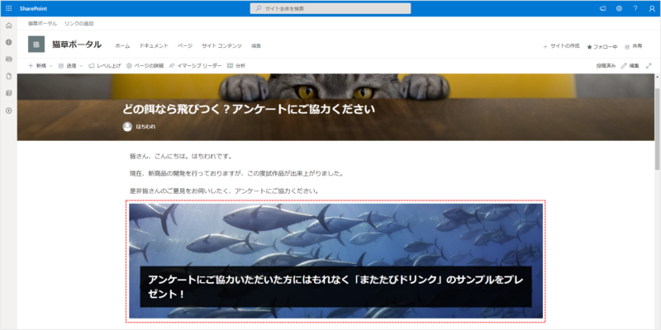Open My files page icon in sidebar
This screenshot has height=330, width=661.
tap(8, 76)
